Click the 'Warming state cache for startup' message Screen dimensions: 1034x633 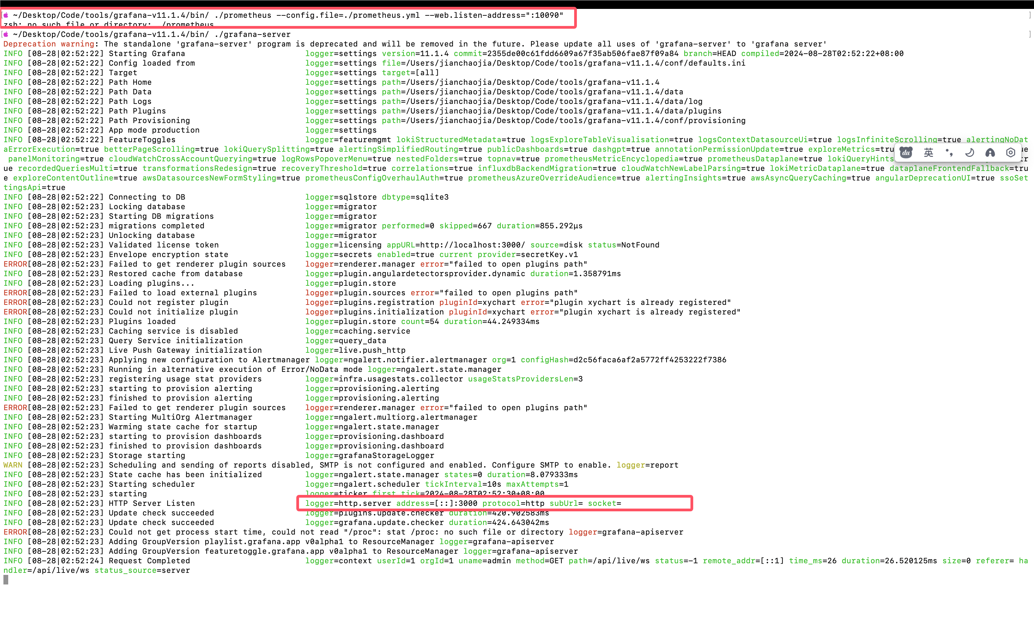(x=183, y=427)
